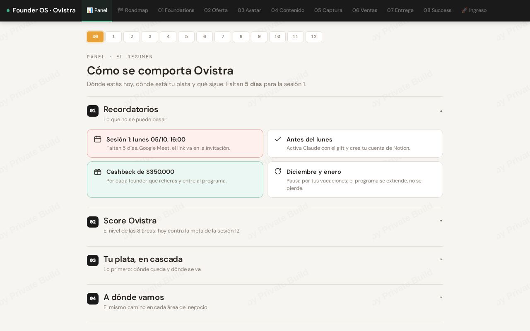
Task: Expand the Tu plata, en cascada arrow
Action: [441, 259]
